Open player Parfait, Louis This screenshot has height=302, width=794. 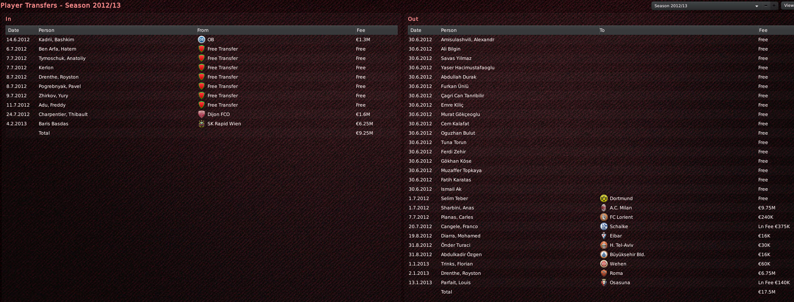pyautogui.click(x=455, y=282)
